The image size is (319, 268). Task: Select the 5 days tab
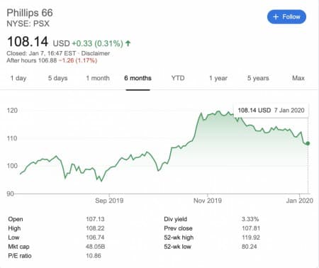click(58, 78)
